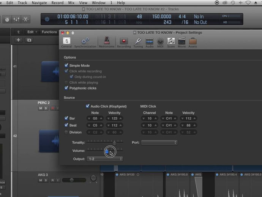
Task: Open Tuning settings pane
Action: pyautogui.click(x=138, y=43)
